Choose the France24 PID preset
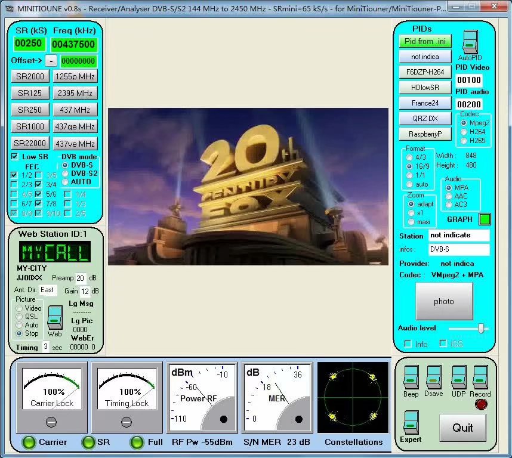The image size is (512, 458). coord(425,103)
